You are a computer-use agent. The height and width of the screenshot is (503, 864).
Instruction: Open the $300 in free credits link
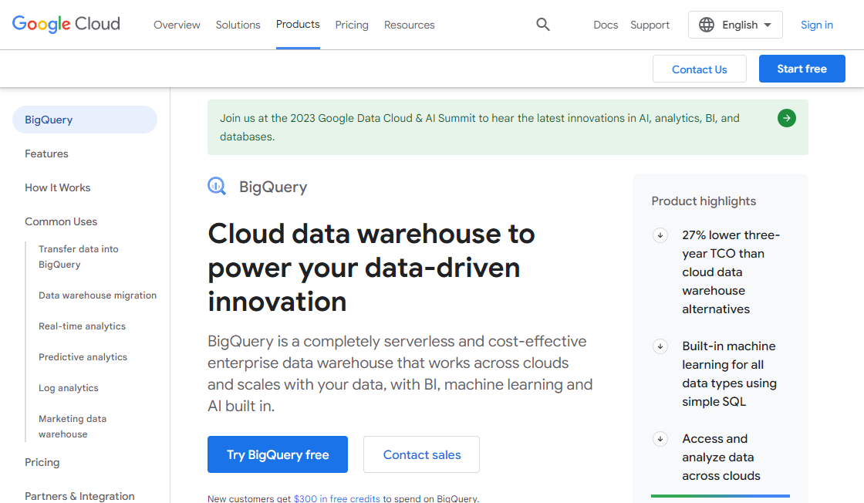coord(336,498)
